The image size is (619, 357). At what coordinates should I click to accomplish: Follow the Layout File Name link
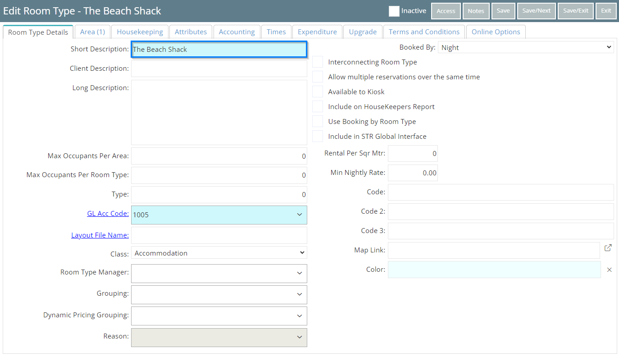100,235
